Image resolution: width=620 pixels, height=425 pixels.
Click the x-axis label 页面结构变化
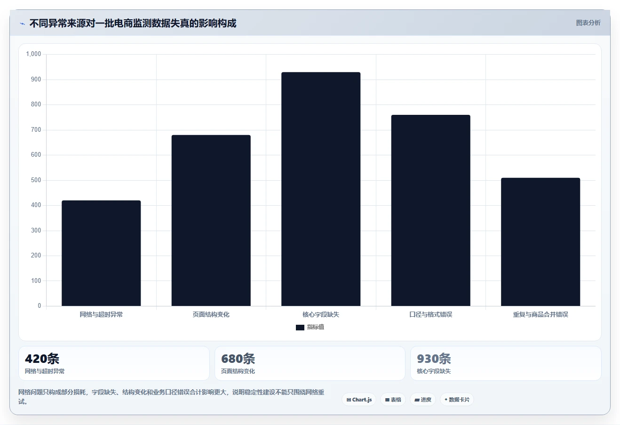pyautogui.click(x=211, y=314)
